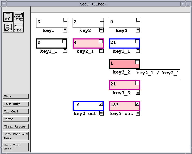
Task: Click the Clear Arrows button
Action: 16,126
